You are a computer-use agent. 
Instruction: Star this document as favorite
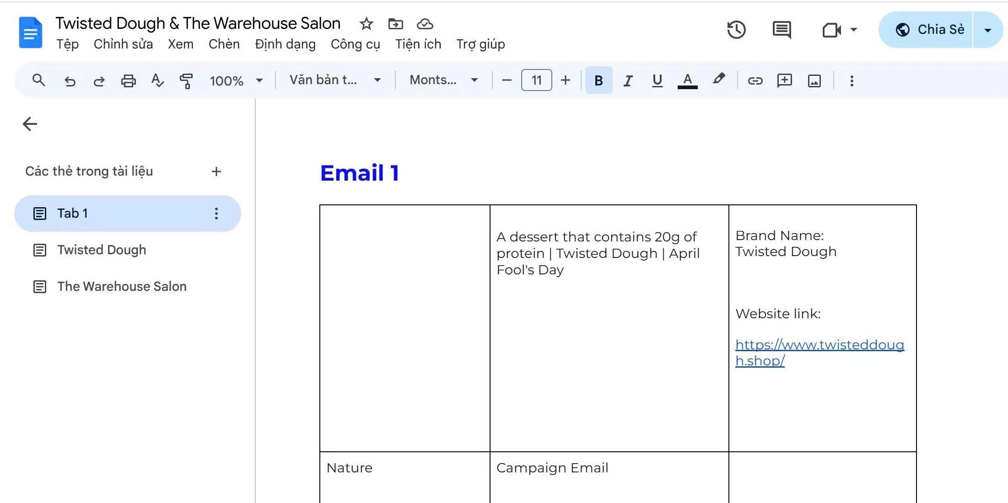(366, 24)
